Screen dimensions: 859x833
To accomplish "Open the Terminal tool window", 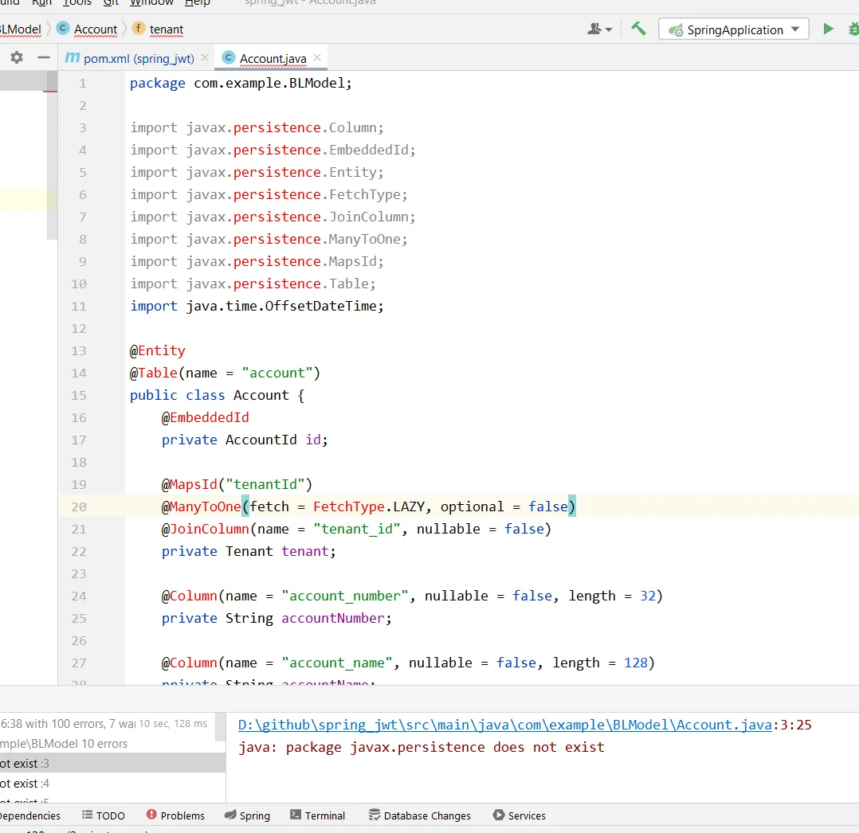I will pos(317,815).
